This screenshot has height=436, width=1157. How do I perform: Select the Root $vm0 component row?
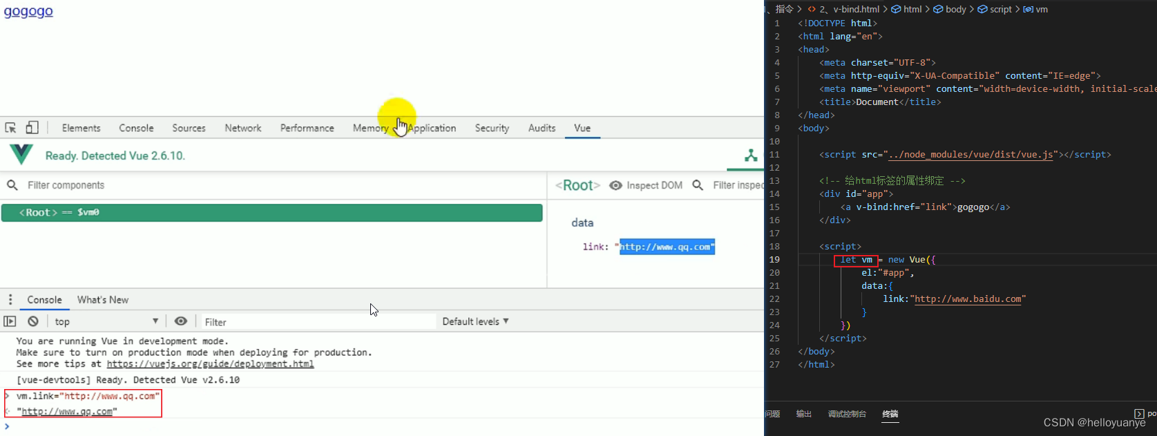point(271,212)
